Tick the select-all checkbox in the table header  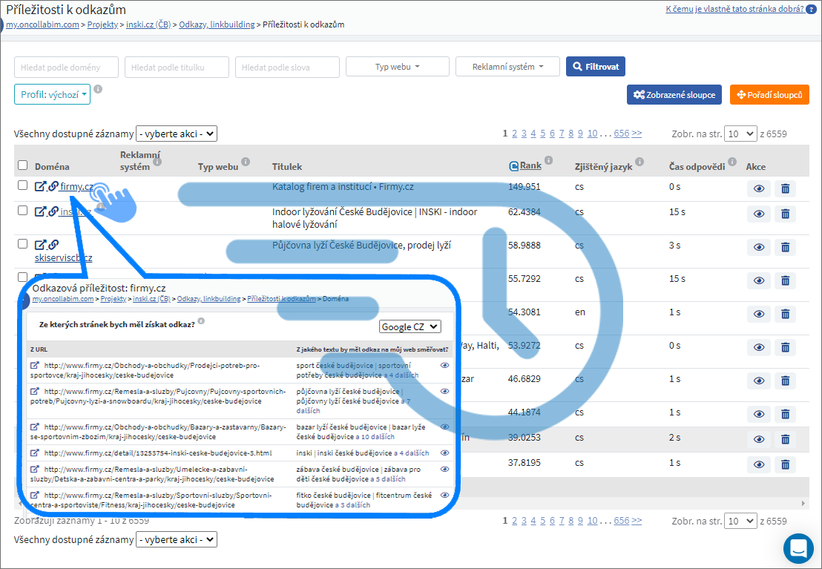point(22,165)
